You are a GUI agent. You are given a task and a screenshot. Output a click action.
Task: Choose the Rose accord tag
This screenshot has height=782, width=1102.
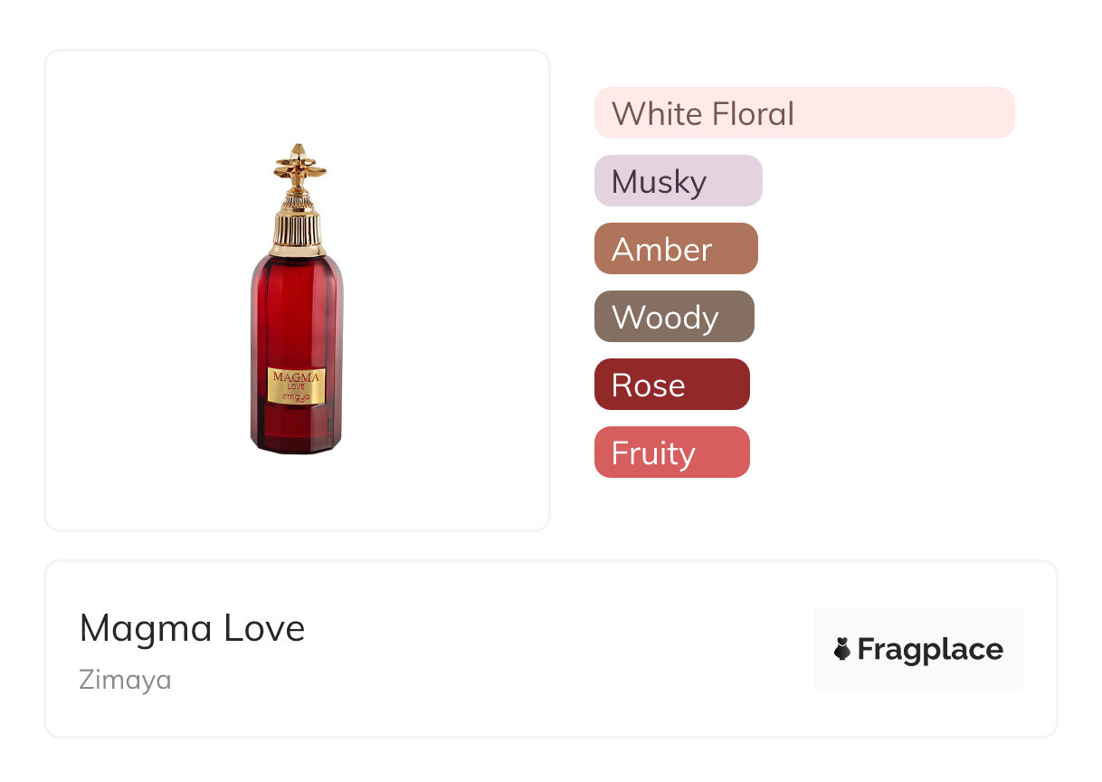(x=671, y=385)
